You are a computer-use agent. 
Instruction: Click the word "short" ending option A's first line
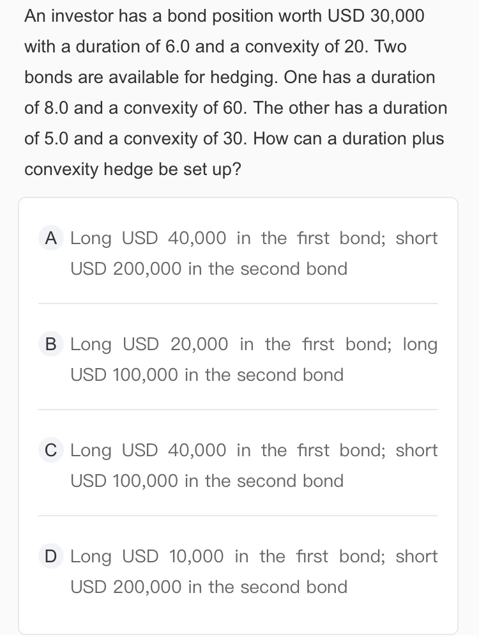(x=416, y=238)
